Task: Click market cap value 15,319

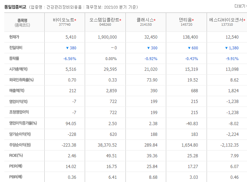Action: pyautogui.click(x=191, y=69)
